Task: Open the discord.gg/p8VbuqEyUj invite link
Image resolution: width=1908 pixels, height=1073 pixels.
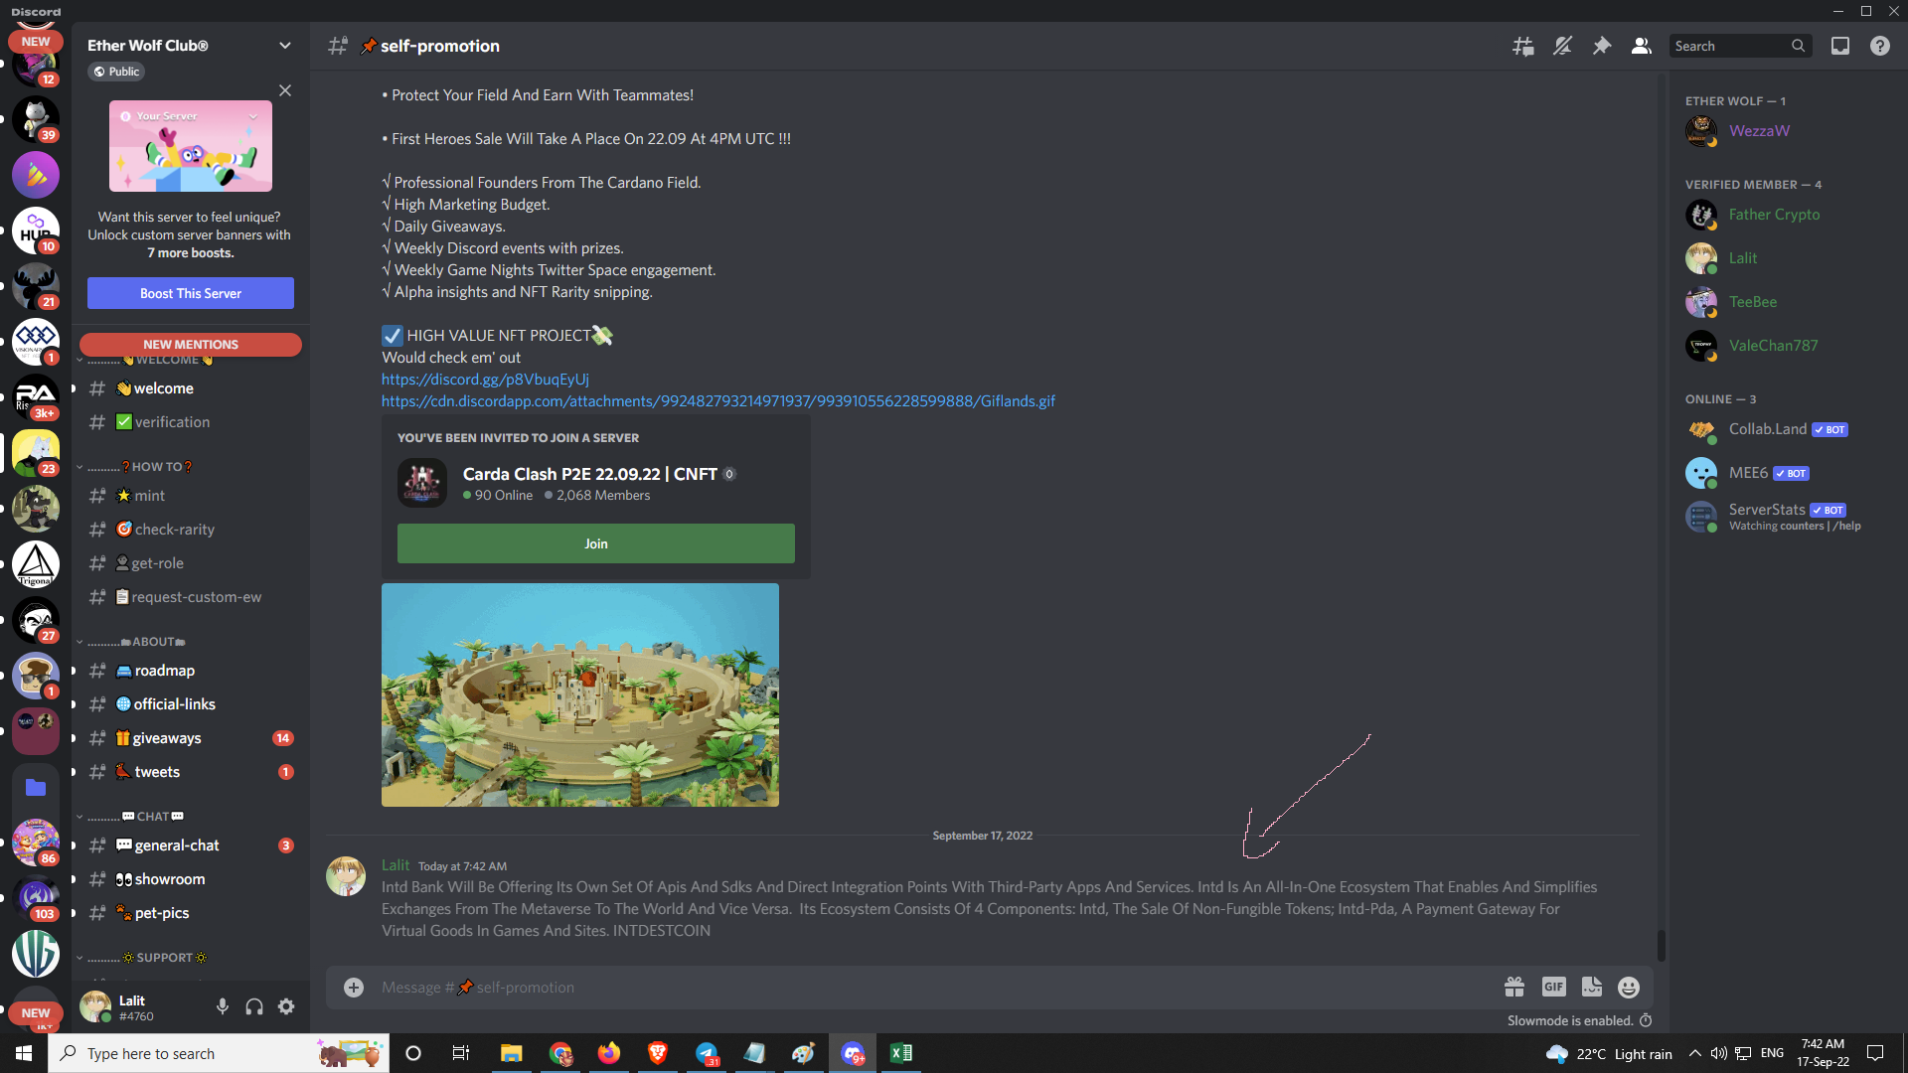Action: point(485,380)
